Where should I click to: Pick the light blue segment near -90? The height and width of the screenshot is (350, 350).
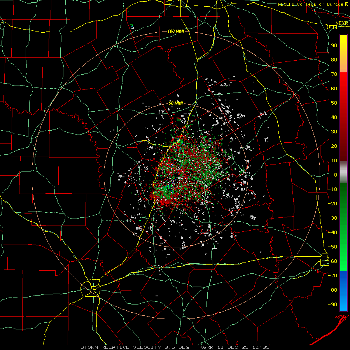pos(343,304)
